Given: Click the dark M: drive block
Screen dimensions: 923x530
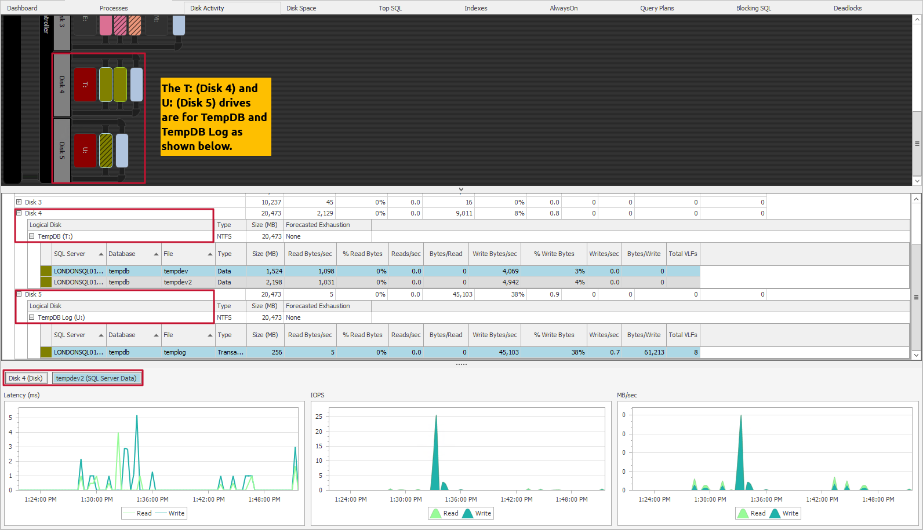Looking at the screenshot, I should (156, 25).
